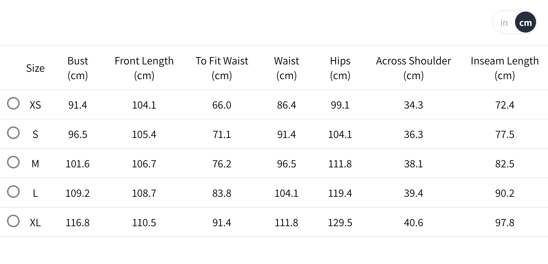Choose the M size radio button
The width and height of the screenshot is (548, 264).
point(13,162)
